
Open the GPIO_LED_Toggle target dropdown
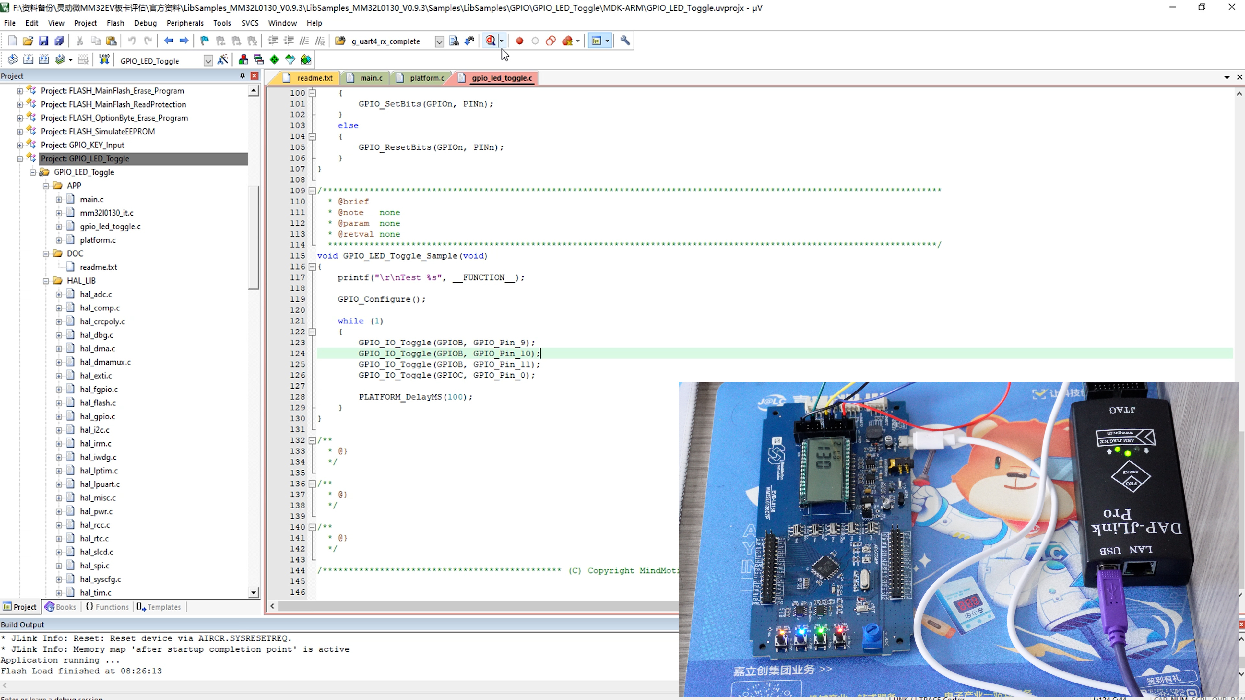pos(208,61)
